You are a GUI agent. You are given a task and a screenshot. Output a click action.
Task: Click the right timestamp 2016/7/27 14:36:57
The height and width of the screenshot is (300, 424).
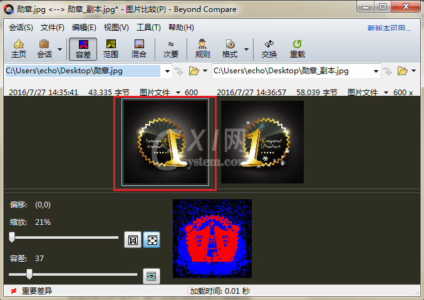coord(252,93)
